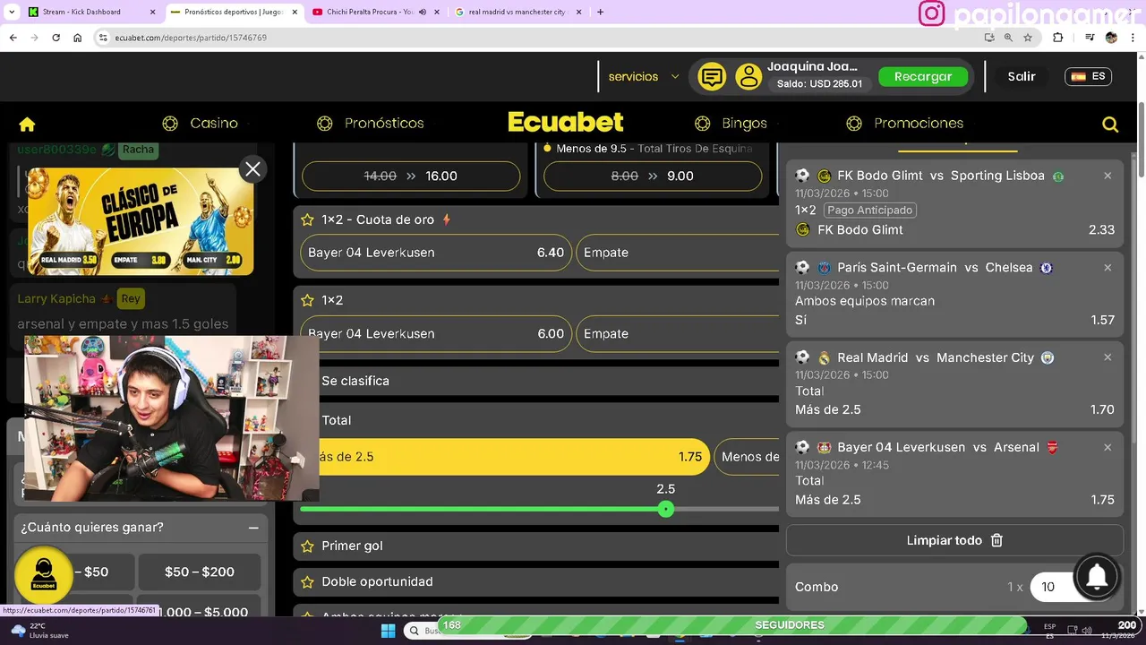Open the tab search dropdown arrow
Image resolution: width=1146 pixels, height=645 pixels.
pos(11,12)
